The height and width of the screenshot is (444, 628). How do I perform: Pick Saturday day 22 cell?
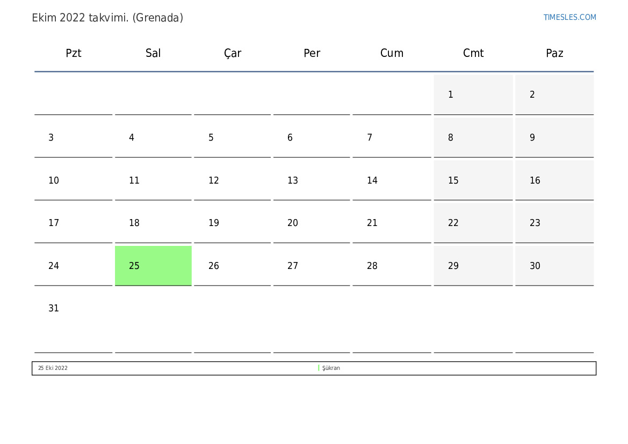point(473,223)
